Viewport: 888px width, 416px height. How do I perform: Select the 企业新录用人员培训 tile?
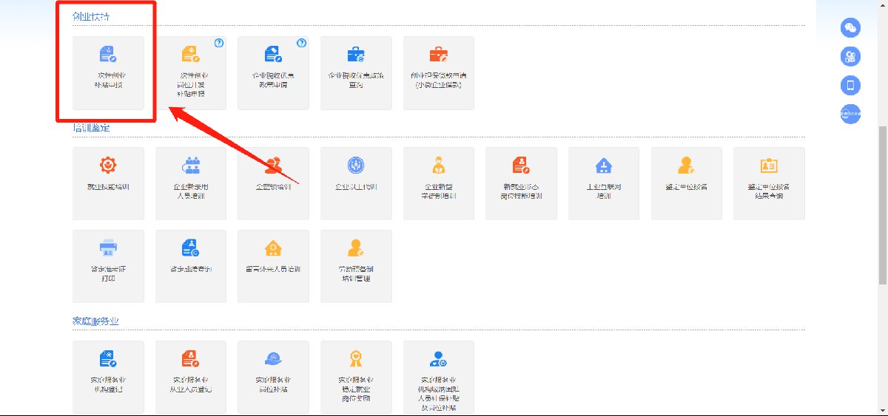coord(191,183)
